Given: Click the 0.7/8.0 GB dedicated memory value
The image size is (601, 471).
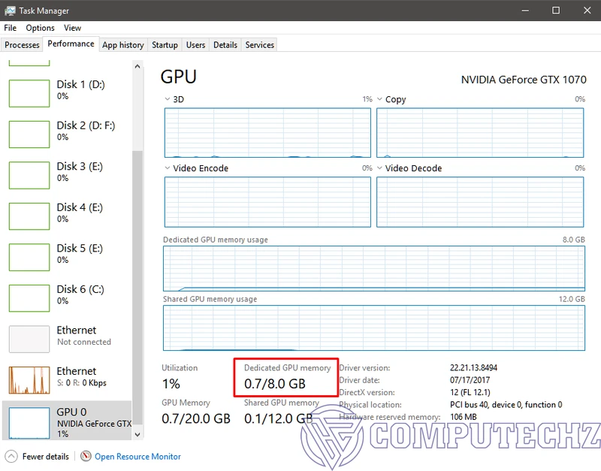Looking at the screenshot, I should click(x=275, y=384).
